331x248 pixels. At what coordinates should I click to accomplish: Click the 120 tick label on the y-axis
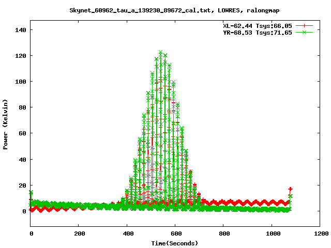click(x=21, y=56)
